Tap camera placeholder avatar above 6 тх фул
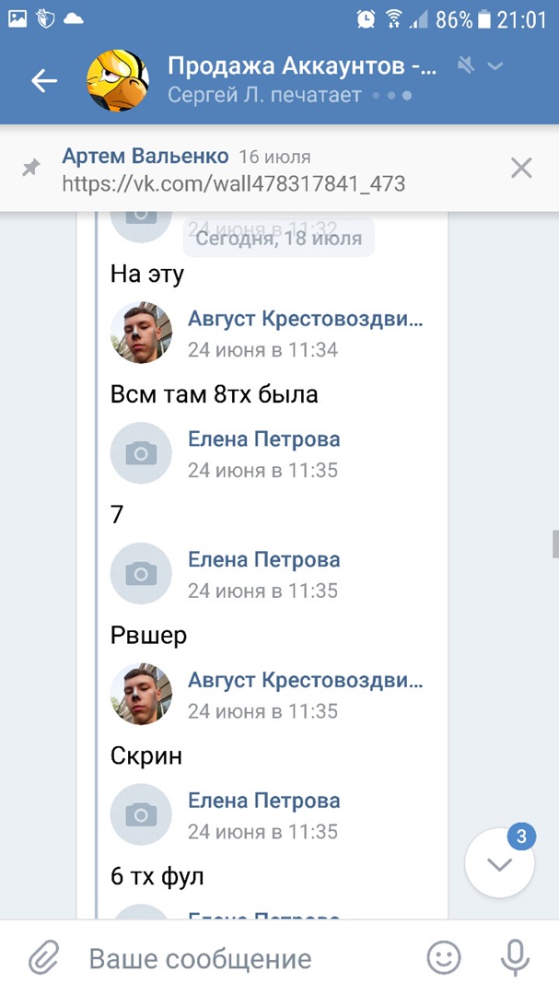 pyautogui.click(x=141, y=814)
